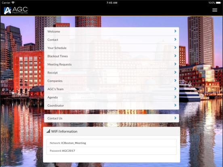
Task: Tap the AGC Partners logo
Action: point(16,10)
